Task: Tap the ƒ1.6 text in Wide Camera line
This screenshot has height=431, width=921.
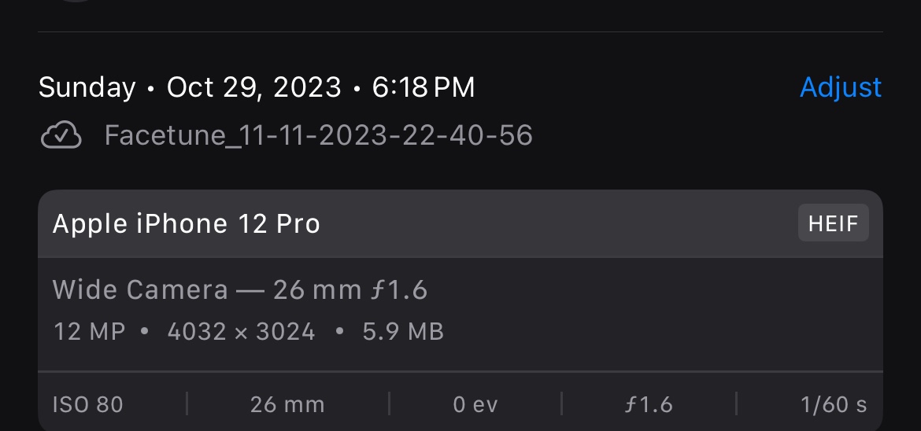Action: [x=399, y=290]
